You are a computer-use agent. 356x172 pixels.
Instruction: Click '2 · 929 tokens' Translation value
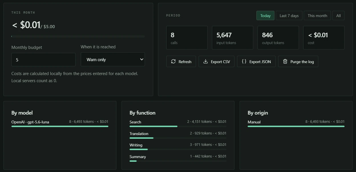click(201, 133)
